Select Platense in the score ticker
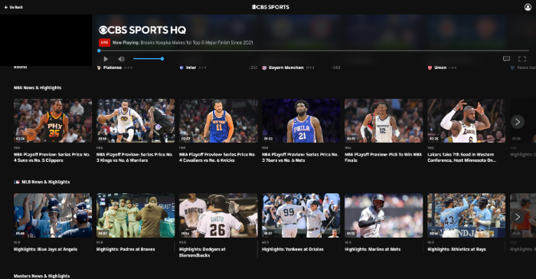Image resolution: width=536 pixels, height=279 pixels. click(x=113, y=67)
